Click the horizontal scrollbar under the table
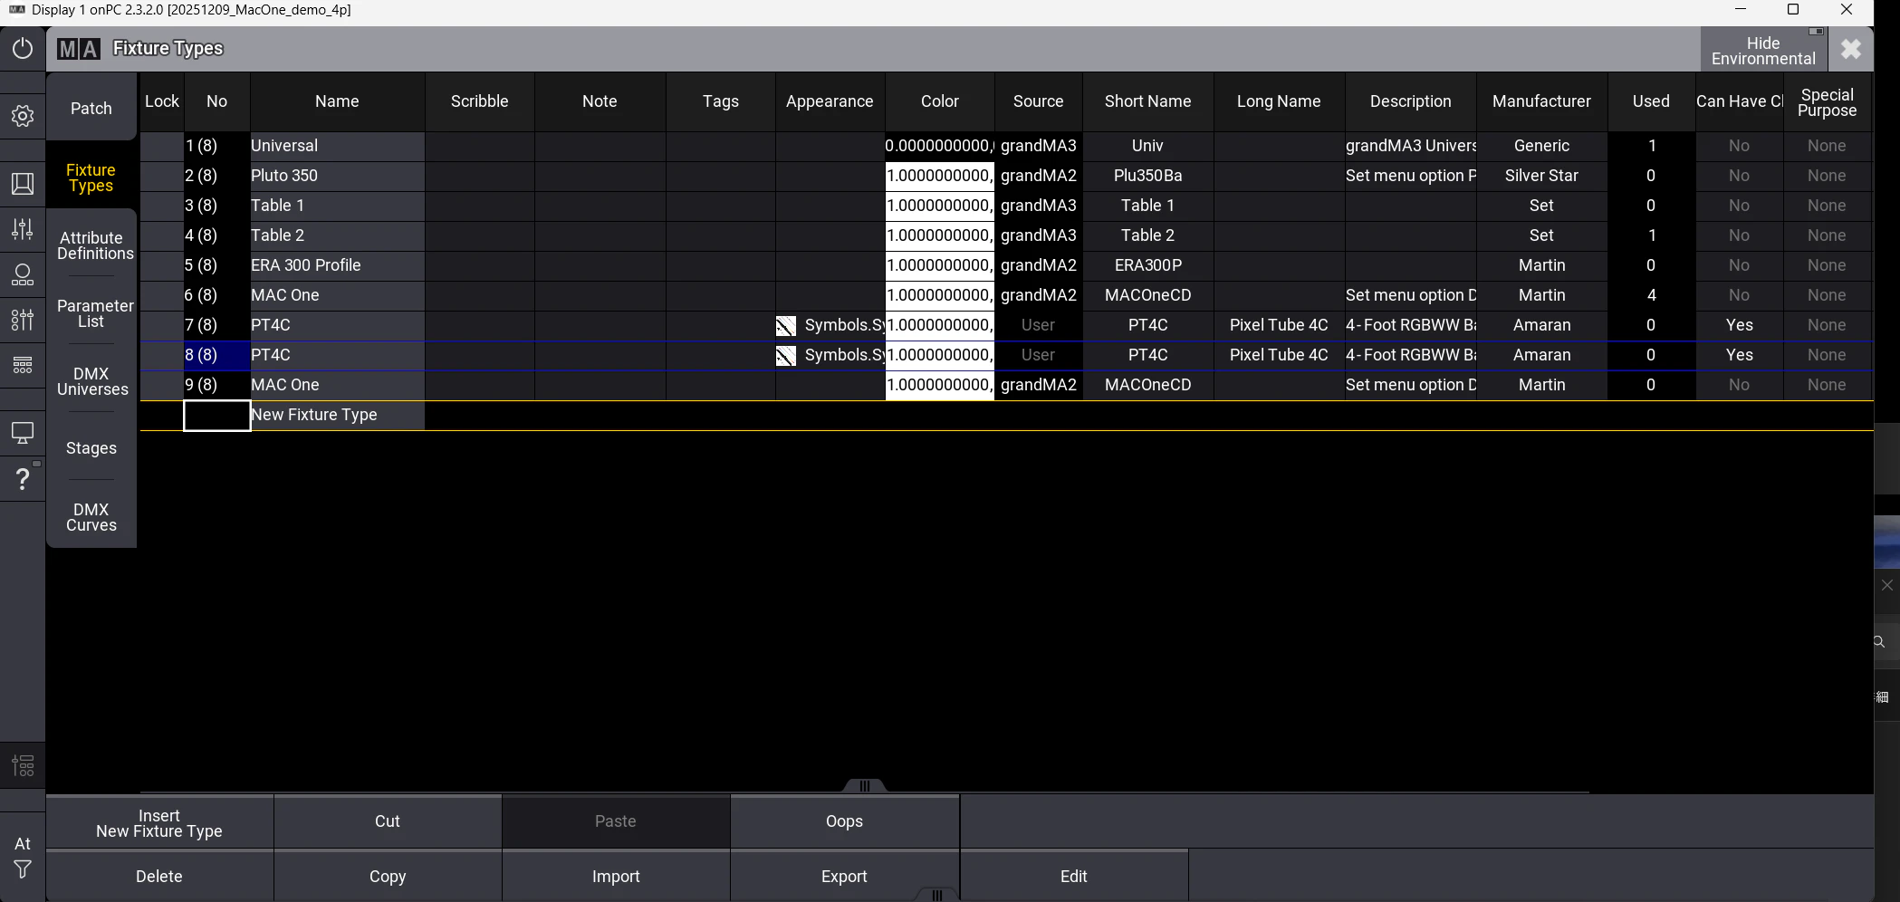Viewport: 1900px width, 902px height. point(865,792)
